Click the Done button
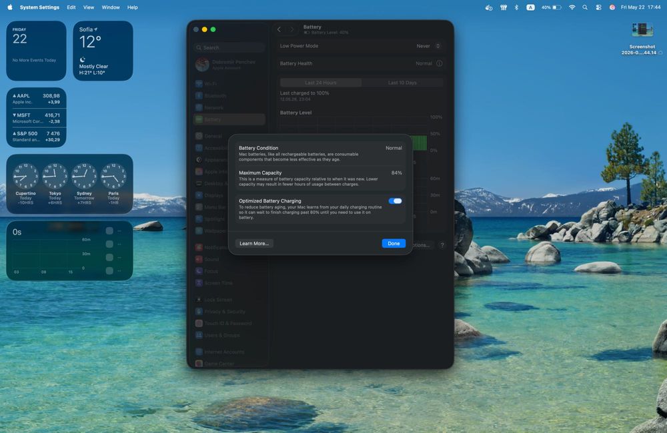The image size is (667, 433). point(394,244)
